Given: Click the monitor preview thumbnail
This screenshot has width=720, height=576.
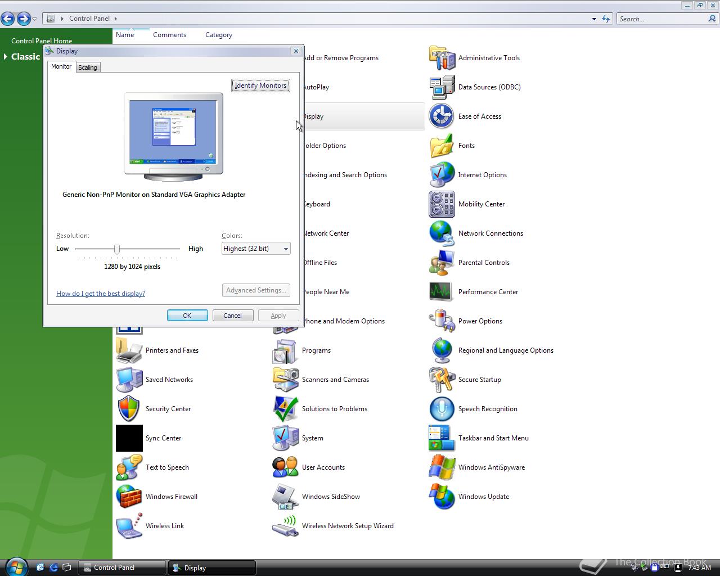Looking at the screenshot, I should click(173, 137).
